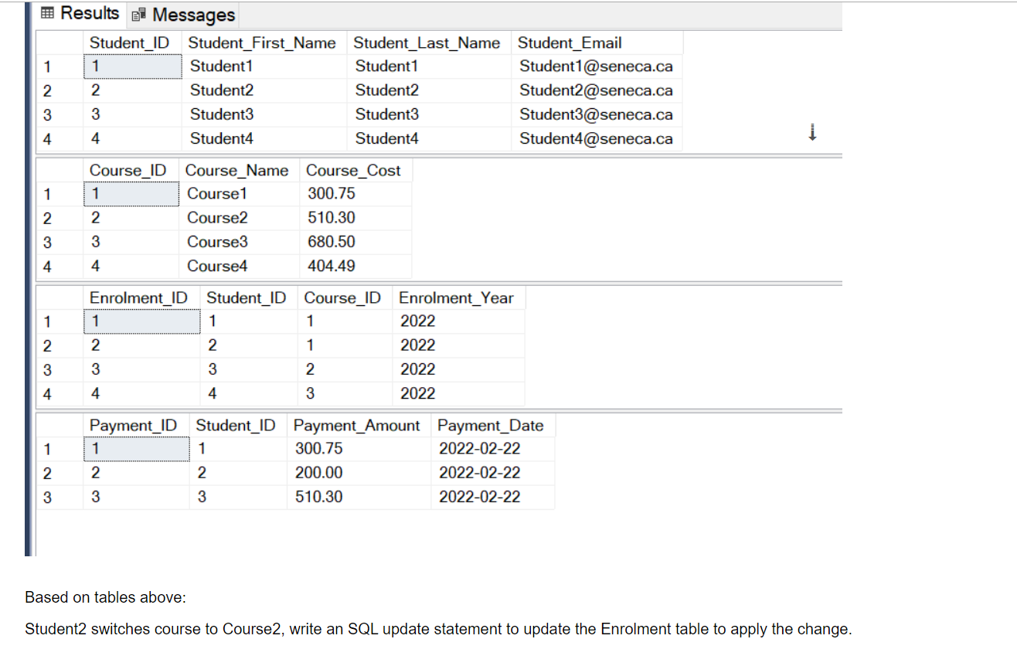This screenshot has height=666, width=1017.
Task: Click the Course1 name cell
Action: pyautogui.click(x=240, y=194)
